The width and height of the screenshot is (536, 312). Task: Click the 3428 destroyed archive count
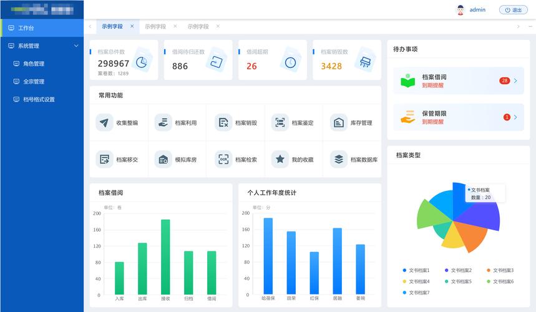point(331,66)
